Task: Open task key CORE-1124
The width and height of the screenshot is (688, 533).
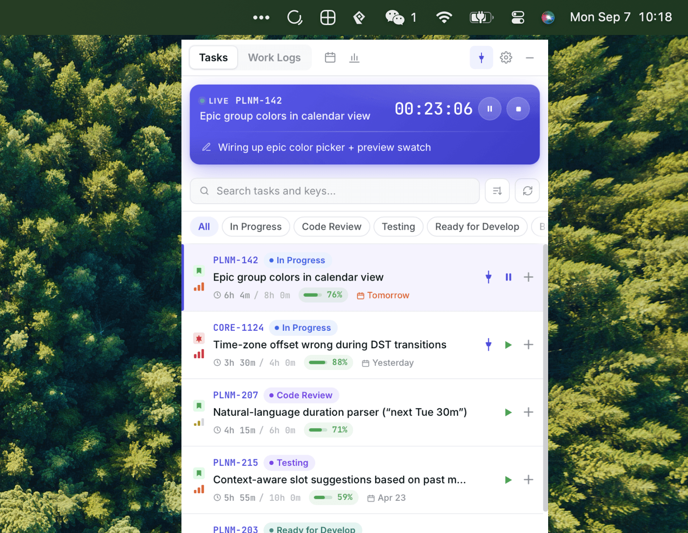Action: [x=239, y=328]
